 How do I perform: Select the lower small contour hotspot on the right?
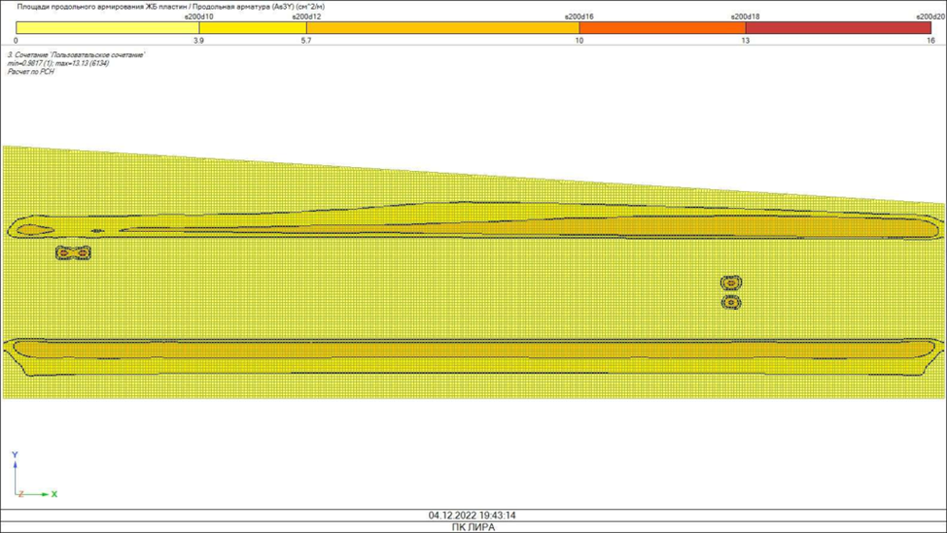(731, 303)
